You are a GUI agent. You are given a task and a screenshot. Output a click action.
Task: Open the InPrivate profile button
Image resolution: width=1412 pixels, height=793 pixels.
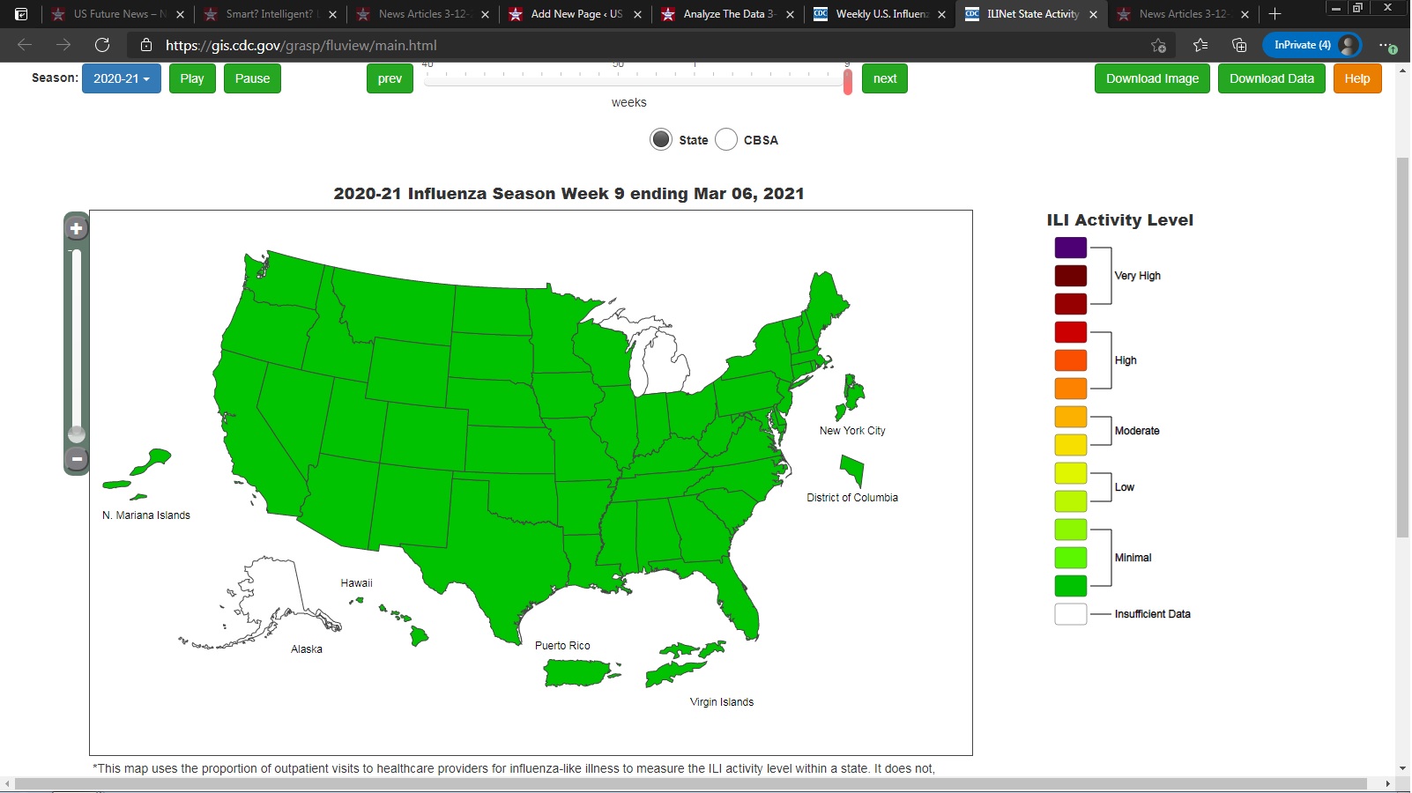pos(1312,45)
